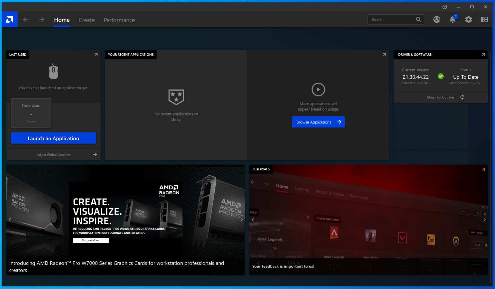The width and height of the screenshot is (495, 289).
Task: Click the refresh icon next to Check for Updates
Action: point(462,97)
